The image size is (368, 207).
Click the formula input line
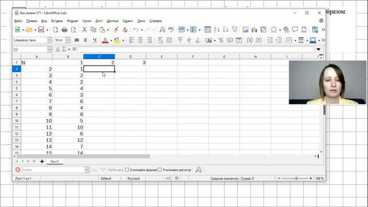(x=196, y=49)
